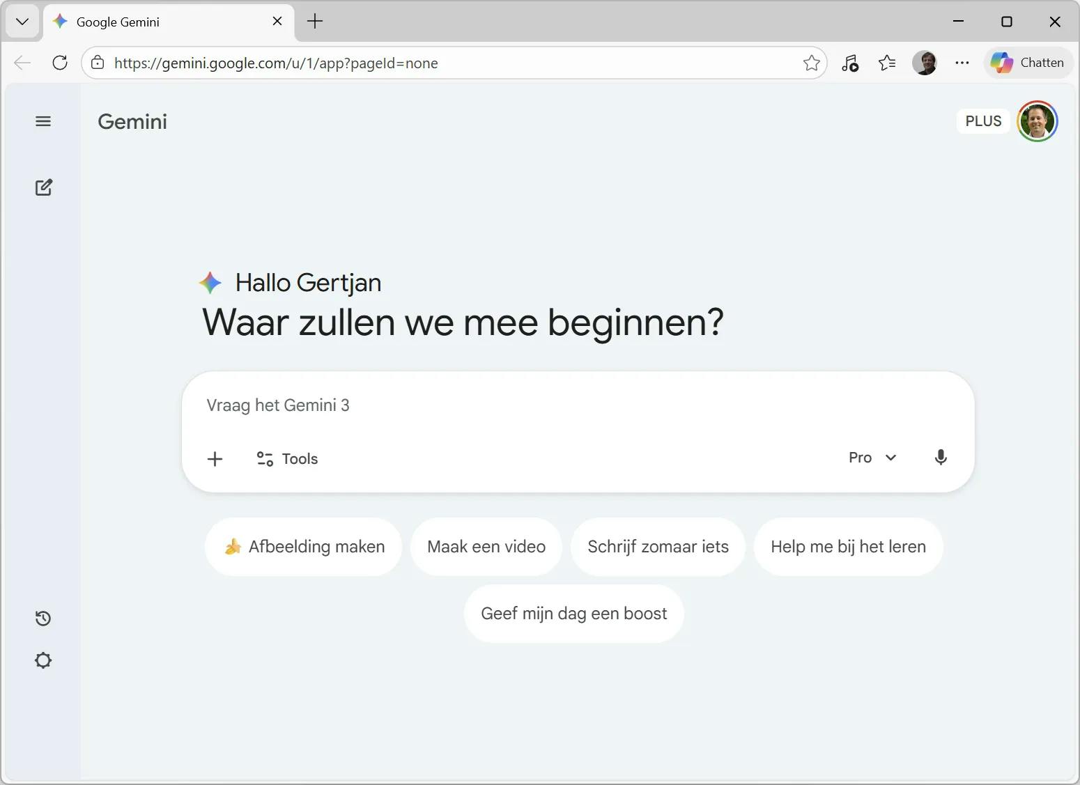Image resolution: width=1080 pixels, height=785 pixels.
Task: Open the browser's three-dots settings menu
Action: 962,63
